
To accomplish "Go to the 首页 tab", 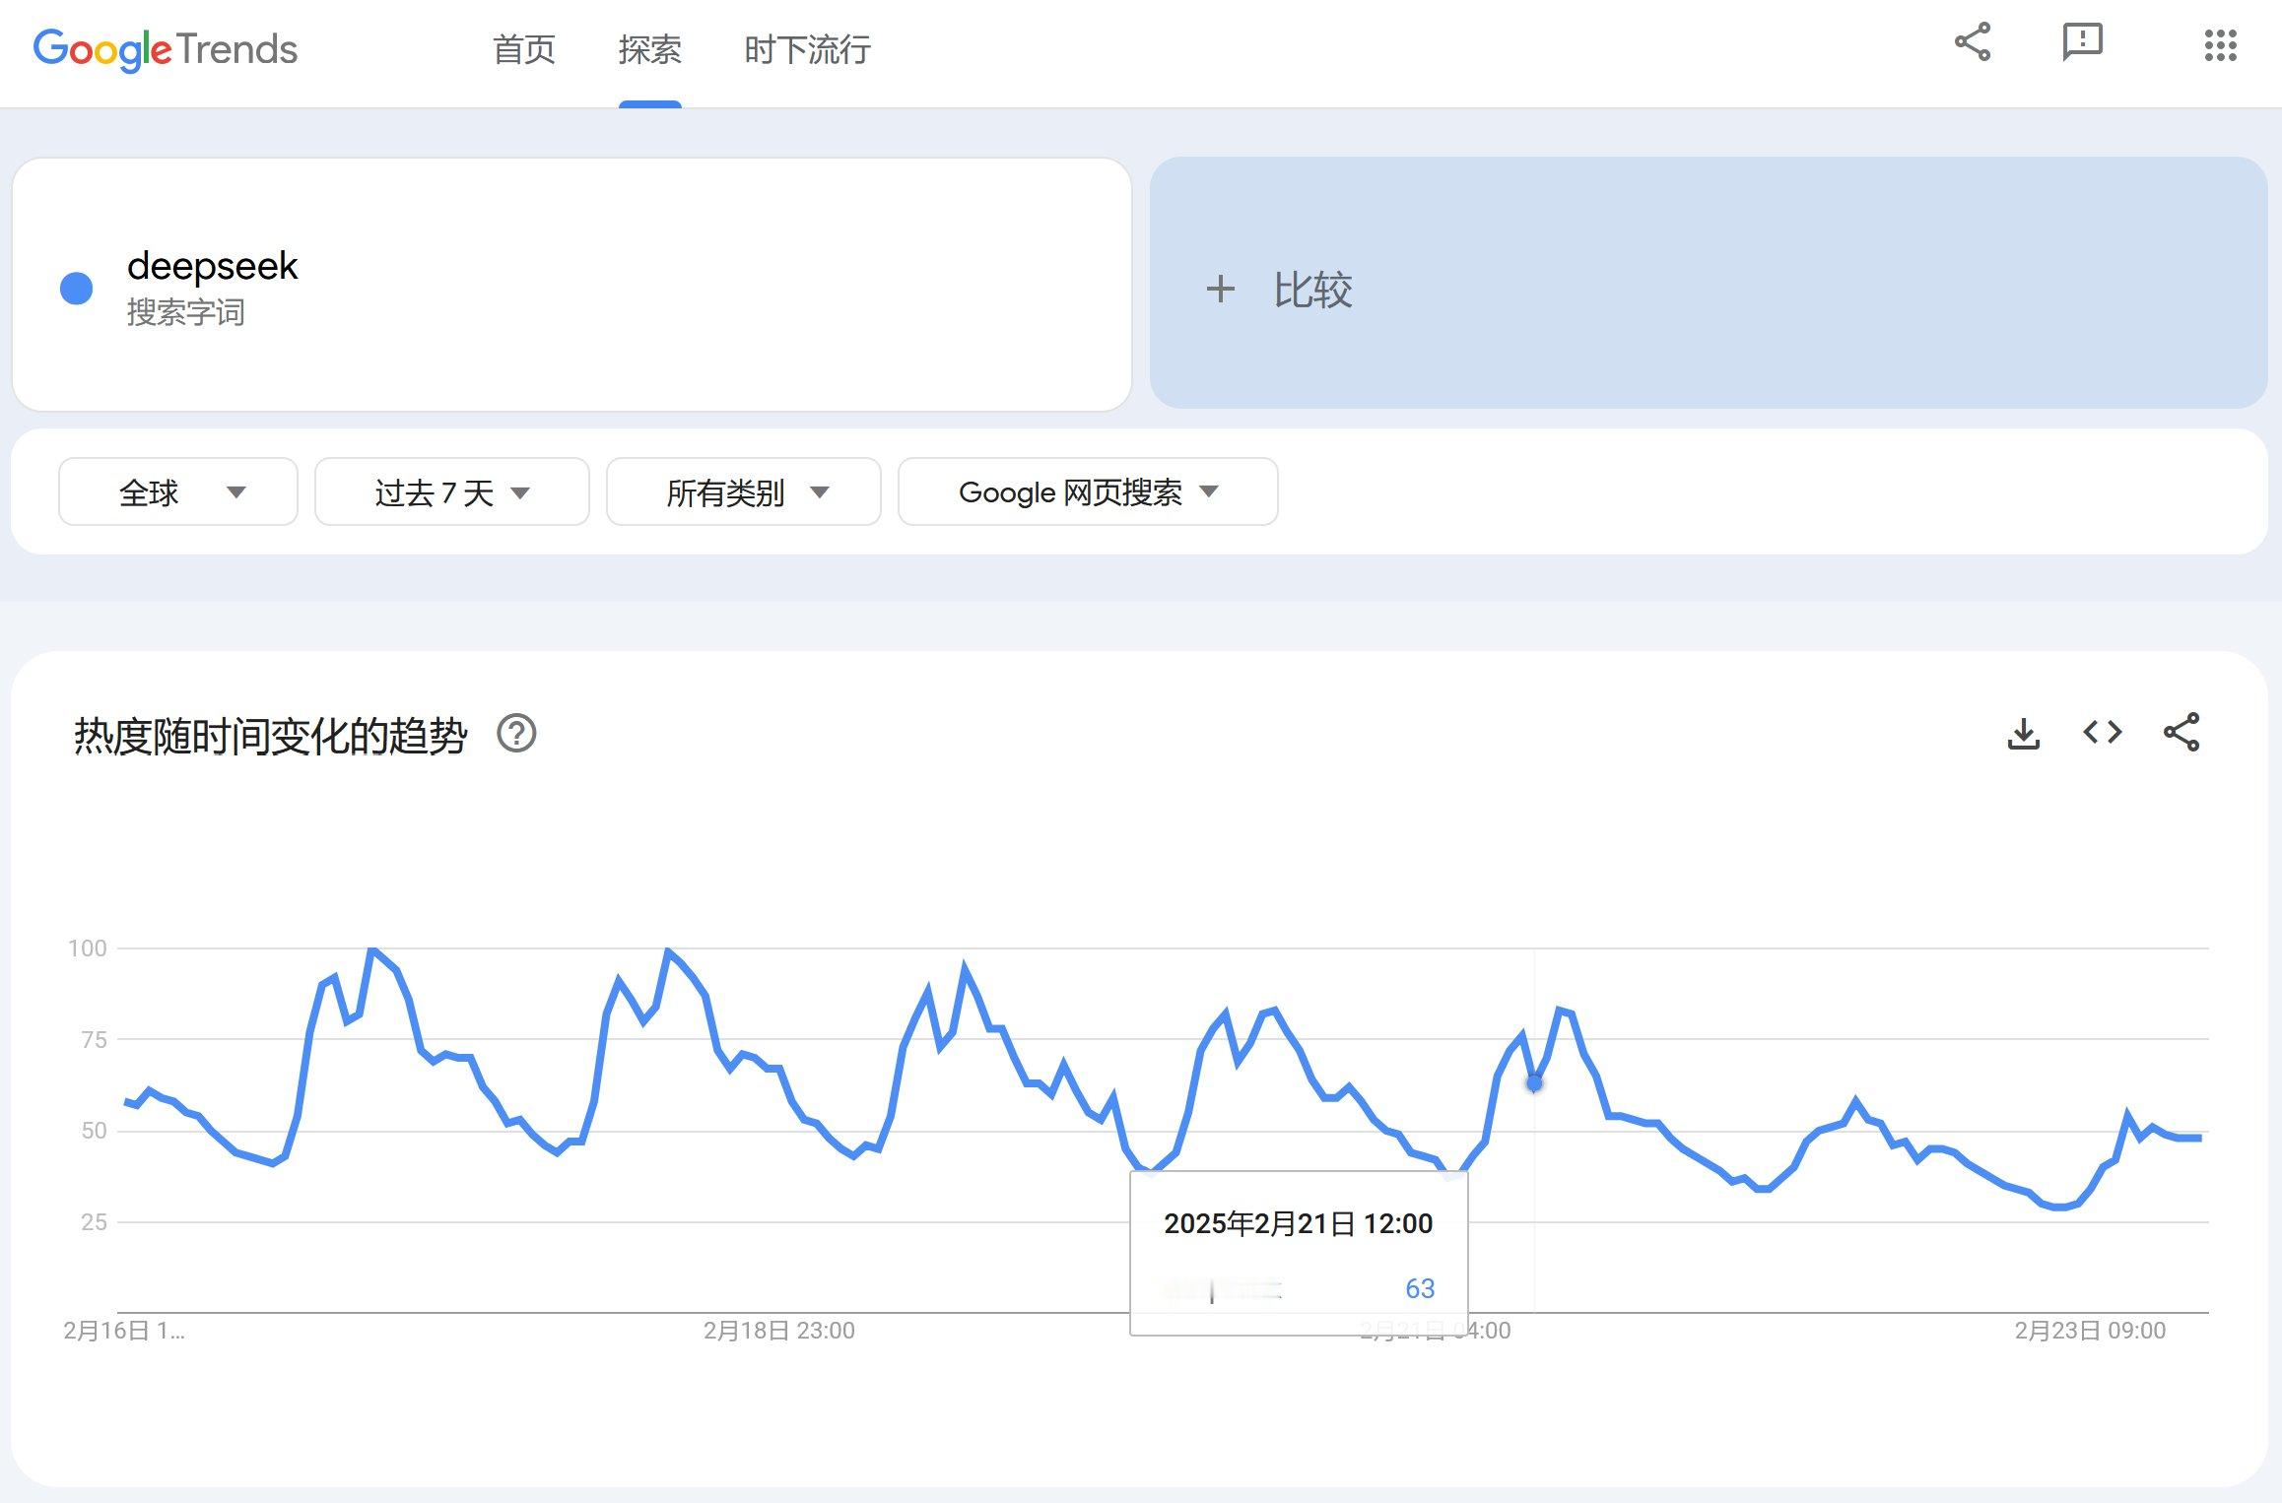I will pyautogui.click(x=524, y=49).
